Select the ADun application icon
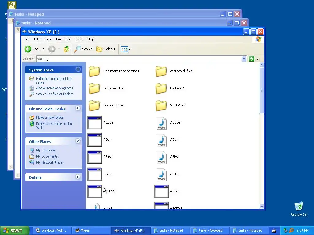 point(95,140)
